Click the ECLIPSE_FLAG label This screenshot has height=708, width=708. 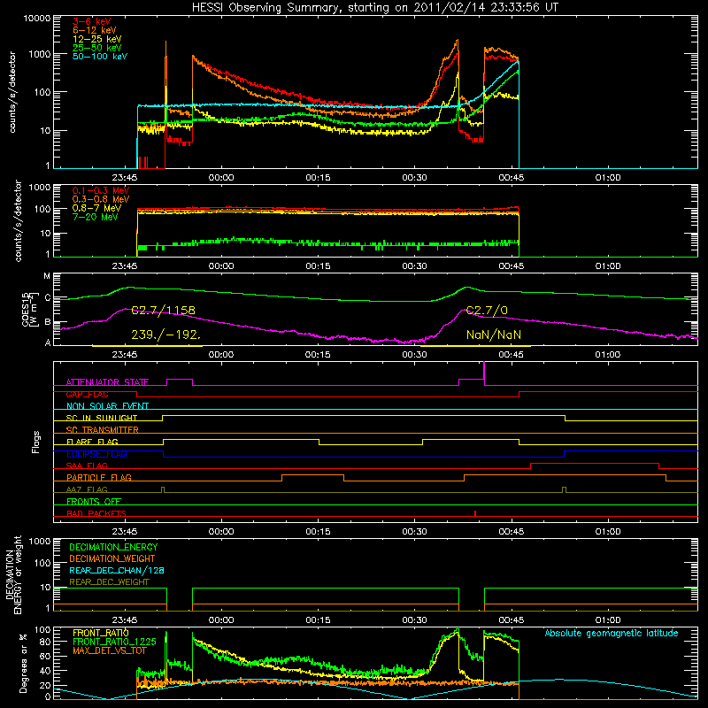pyautogui.click(x=96, y=454)
